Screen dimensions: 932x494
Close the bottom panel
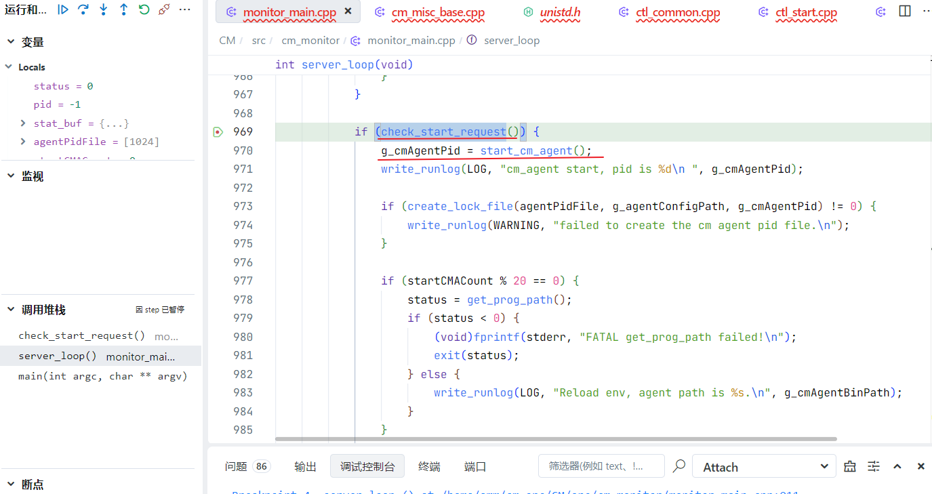pyautogui.click(x=921, y=466)
